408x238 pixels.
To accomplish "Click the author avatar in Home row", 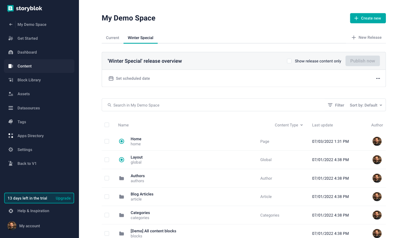I will coord(377,141).
